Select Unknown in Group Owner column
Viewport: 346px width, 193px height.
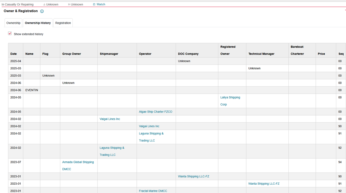tap(68, 83)
